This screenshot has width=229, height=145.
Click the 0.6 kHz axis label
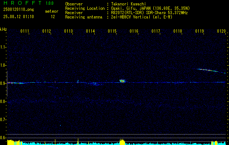3,138
